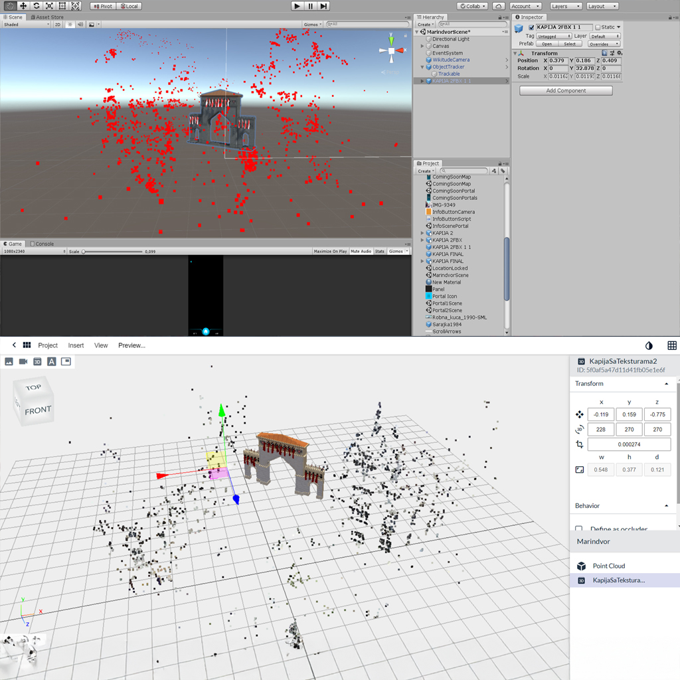
Task: Open the Layout dropdown
Action: point(602,6)
